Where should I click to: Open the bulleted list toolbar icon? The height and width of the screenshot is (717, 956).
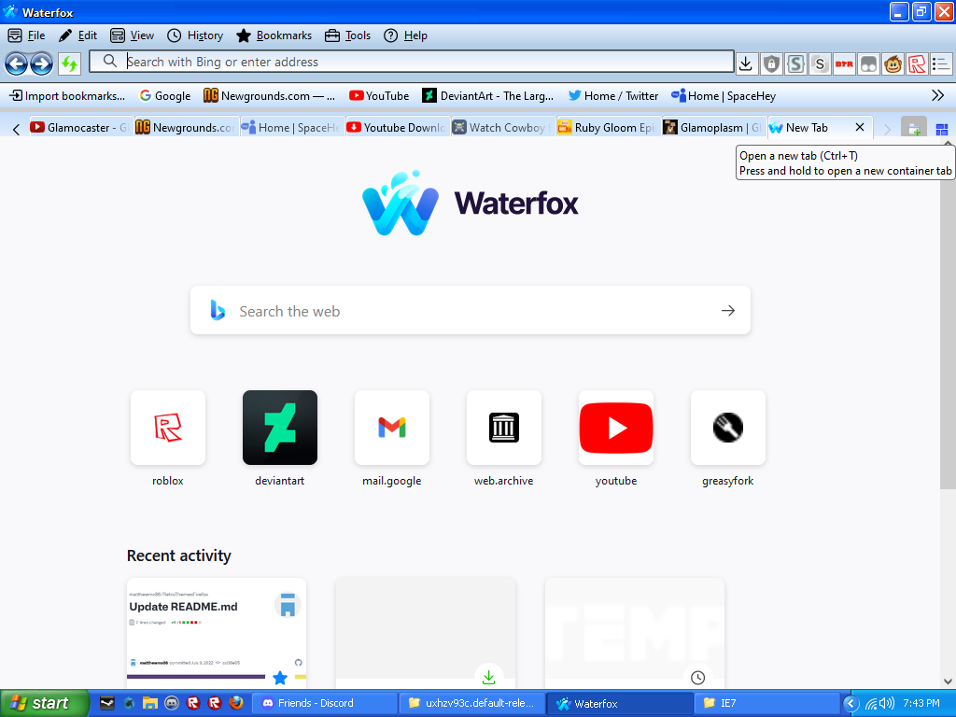(x=941, y=63)
